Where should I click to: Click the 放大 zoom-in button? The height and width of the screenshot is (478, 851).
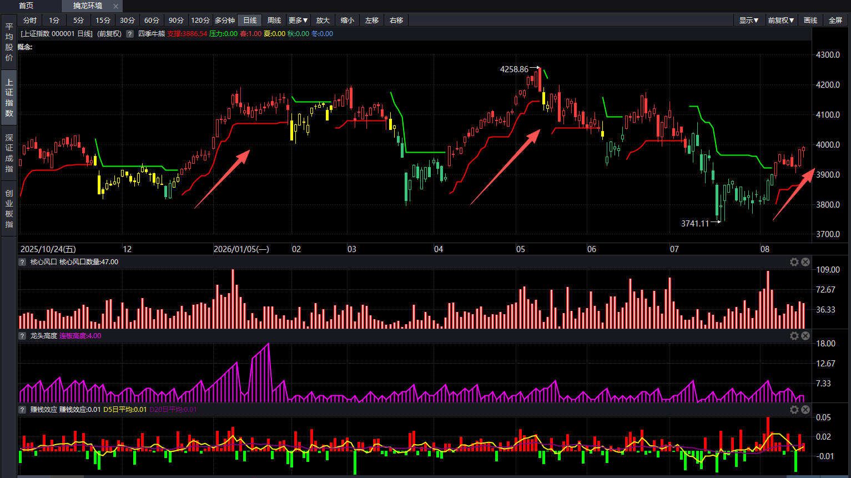point(323,20)
